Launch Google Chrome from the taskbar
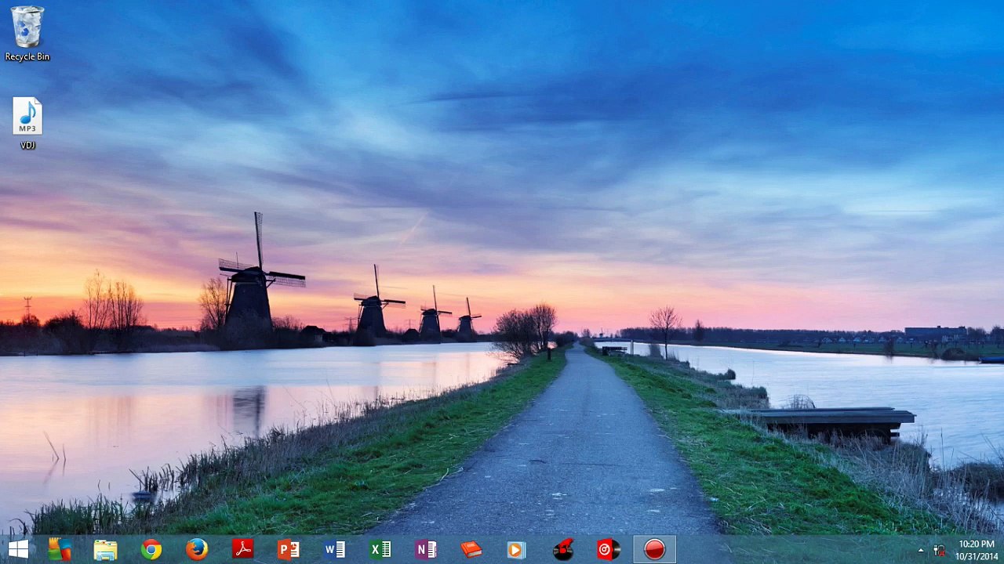Image resolution: width=1004 pixels, height=564 pixels. tap(151, 550)
